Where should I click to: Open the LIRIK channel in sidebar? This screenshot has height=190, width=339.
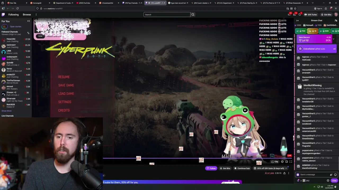[16, 52]
